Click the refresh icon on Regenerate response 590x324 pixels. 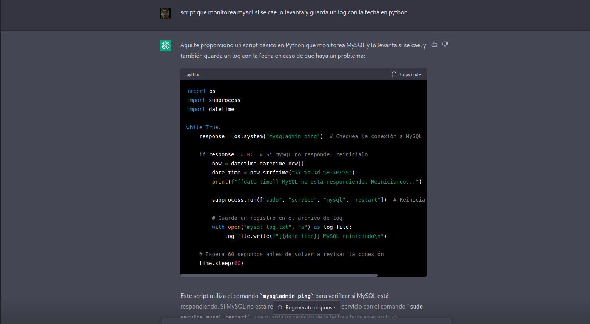[280, 307]
